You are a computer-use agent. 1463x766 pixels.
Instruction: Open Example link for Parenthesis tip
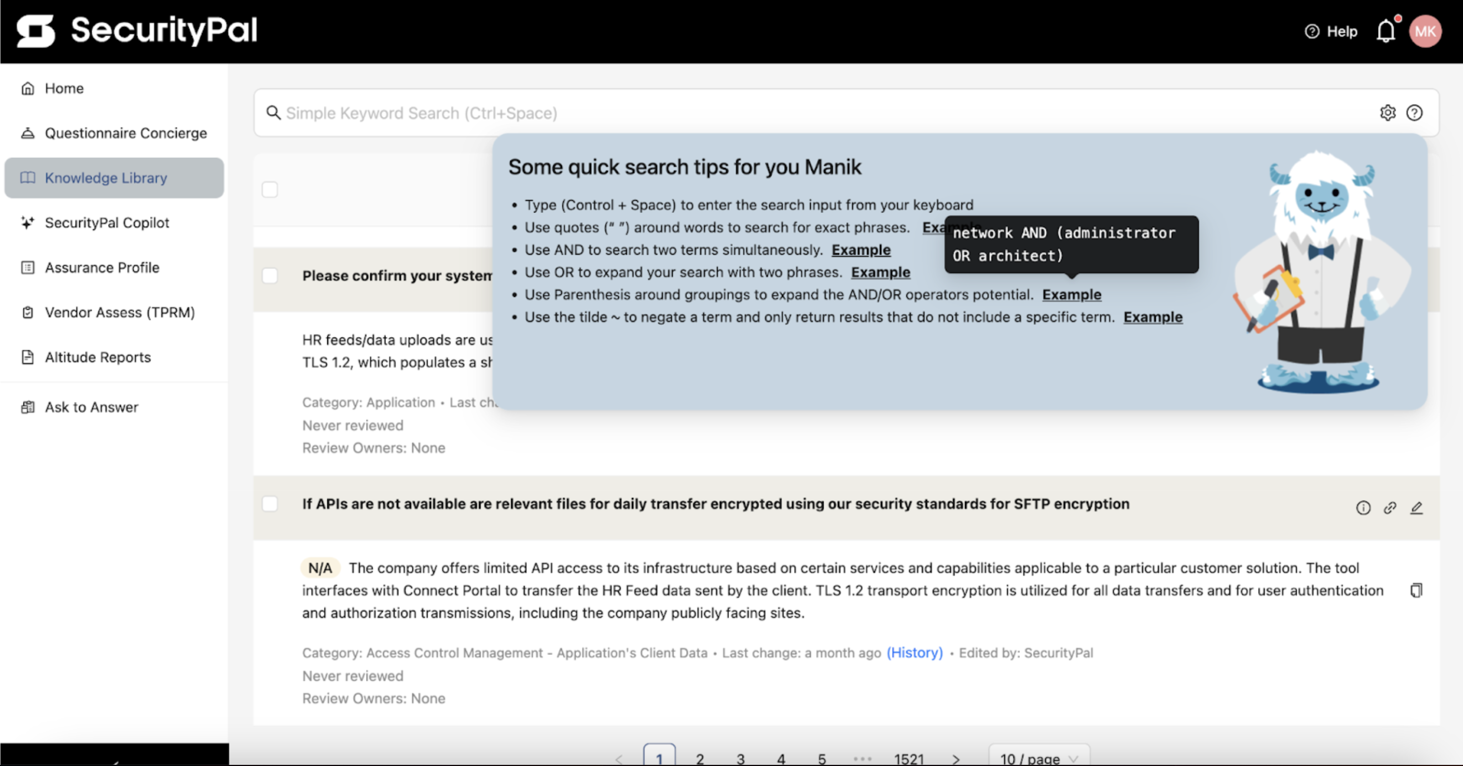click(x=1071, y=295)
